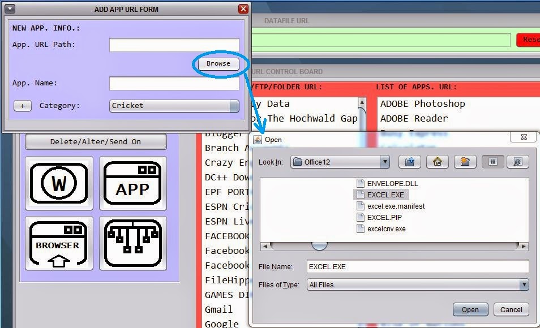Click the network tree icon tile
540x328 pixels.
pyautogui.click(x=133, y=243)
